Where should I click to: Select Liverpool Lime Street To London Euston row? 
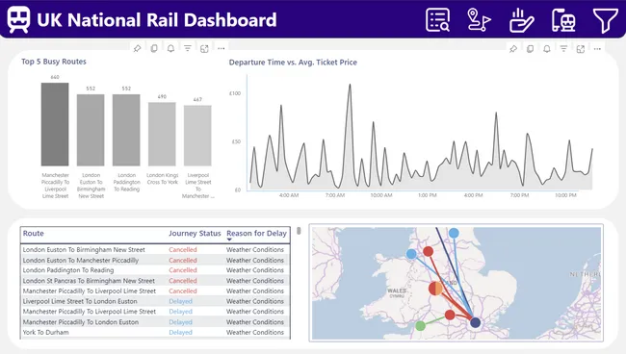(155, 301)
